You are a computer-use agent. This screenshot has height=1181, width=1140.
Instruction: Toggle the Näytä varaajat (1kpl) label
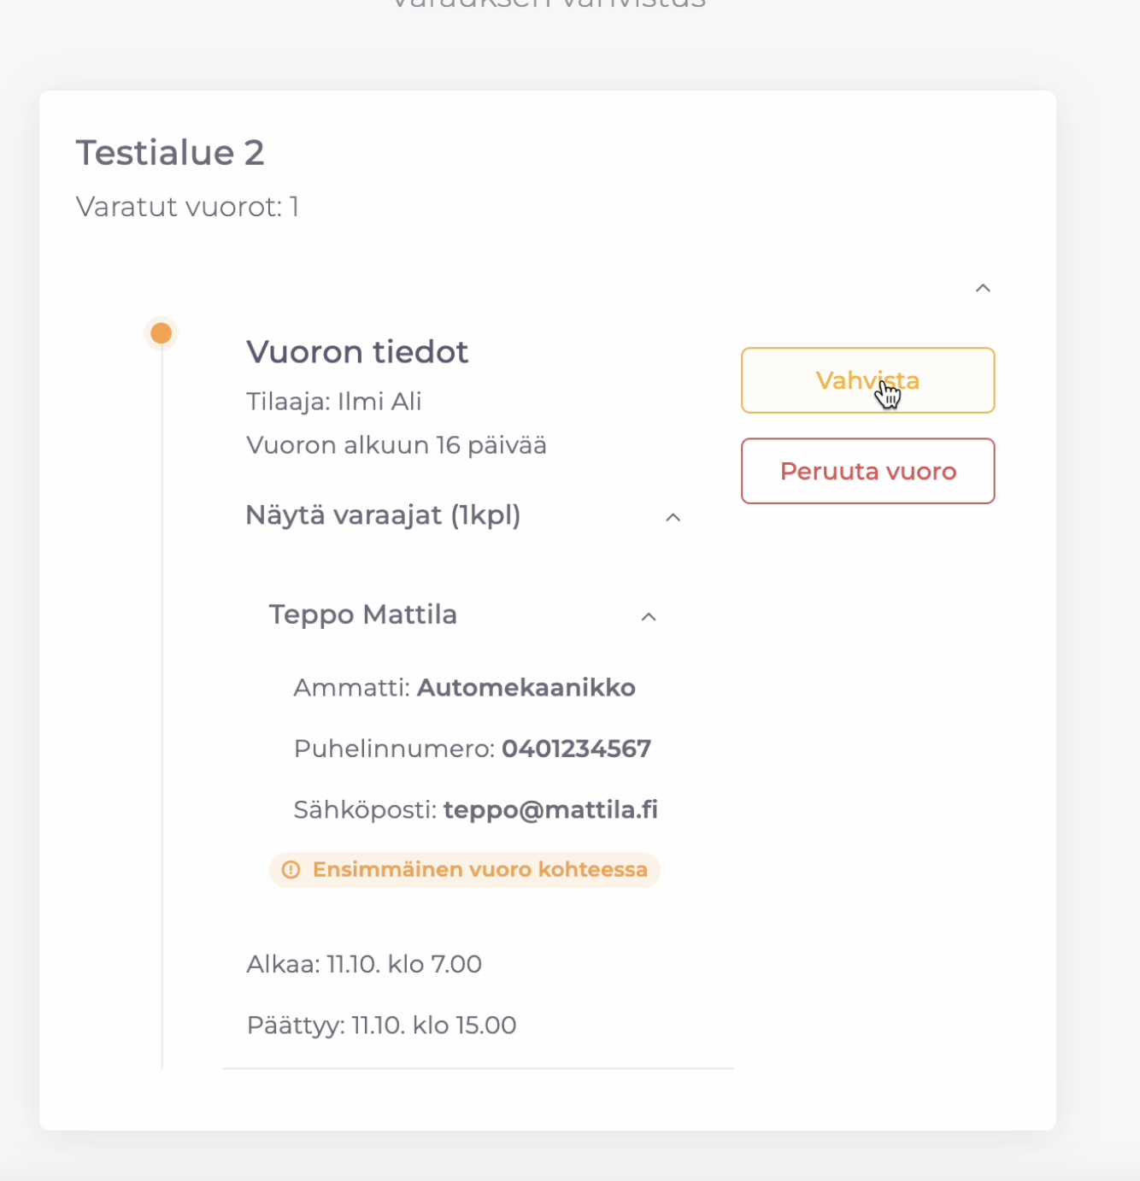point(383,515)
